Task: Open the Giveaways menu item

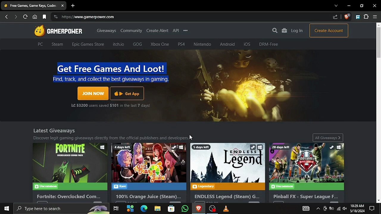Action: 106,31
